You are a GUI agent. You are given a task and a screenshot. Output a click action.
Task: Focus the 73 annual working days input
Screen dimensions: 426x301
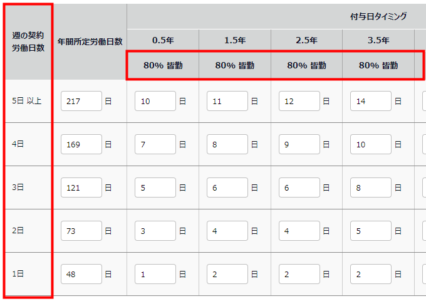pyautogui.click(x=81, y=231)
